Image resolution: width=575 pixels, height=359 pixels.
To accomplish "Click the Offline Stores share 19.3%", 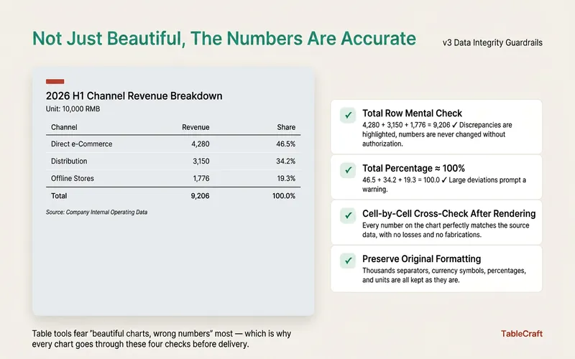I will tap(286, 178).
